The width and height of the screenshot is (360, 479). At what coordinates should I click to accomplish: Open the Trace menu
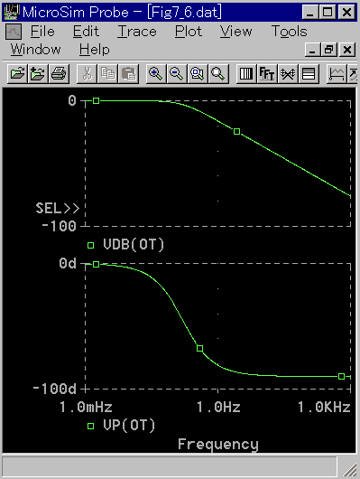[x=137, y=31]
